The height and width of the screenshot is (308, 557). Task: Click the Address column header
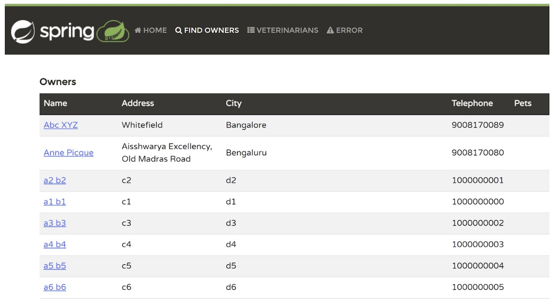point(138,103)
